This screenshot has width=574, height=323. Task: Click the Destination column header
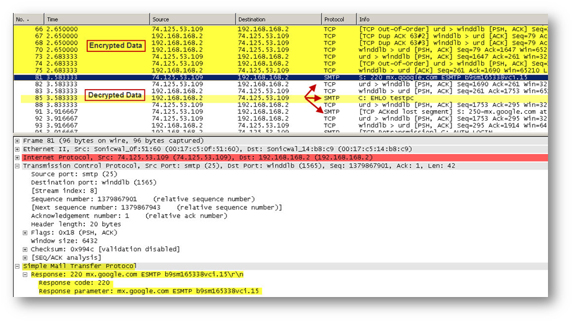tap(277, 20)
